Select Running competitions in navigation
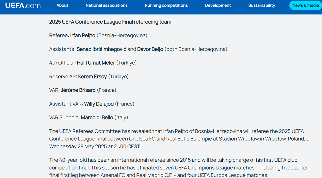Image resolution: width=322 pixels, height=178 pixels. 166,5
